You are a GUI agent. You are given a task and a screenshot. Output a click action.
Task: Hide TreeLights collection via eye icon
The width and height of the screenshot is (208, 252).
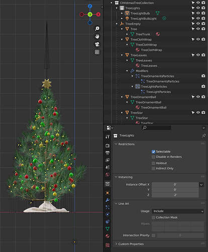[198, 8]
